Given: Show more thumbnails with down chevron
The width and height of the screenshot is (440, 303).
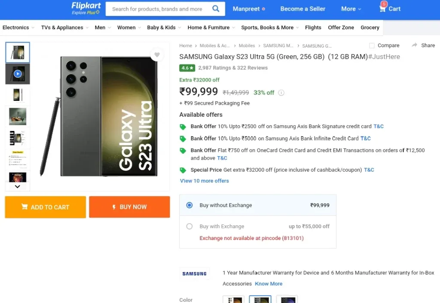Looking at the screenshot, I should 17,187.
